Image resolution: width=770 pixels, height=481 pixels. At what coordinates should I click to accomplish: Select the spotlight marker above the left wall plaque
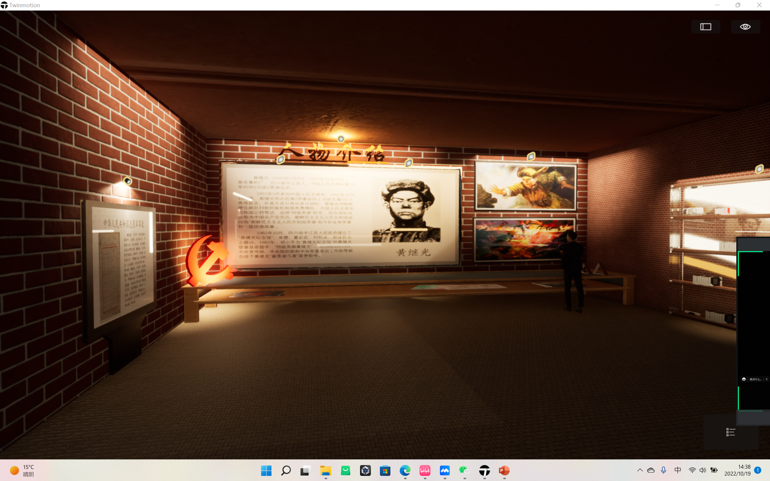pos(128,181)
